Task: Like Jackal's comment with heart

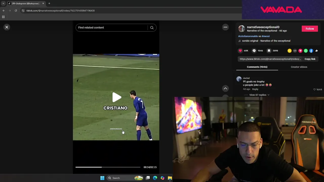Action: pos(315,89)
